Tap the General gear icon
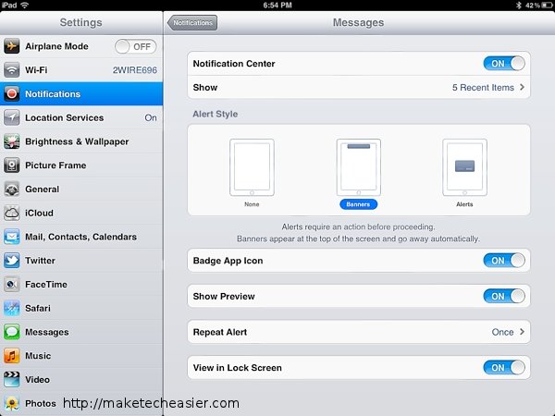 (12, 190)
